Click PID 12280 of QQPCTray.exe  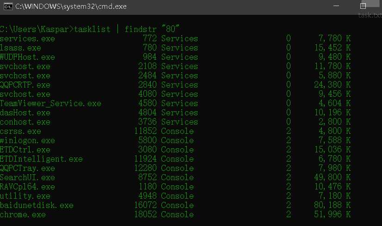(145, 169)
